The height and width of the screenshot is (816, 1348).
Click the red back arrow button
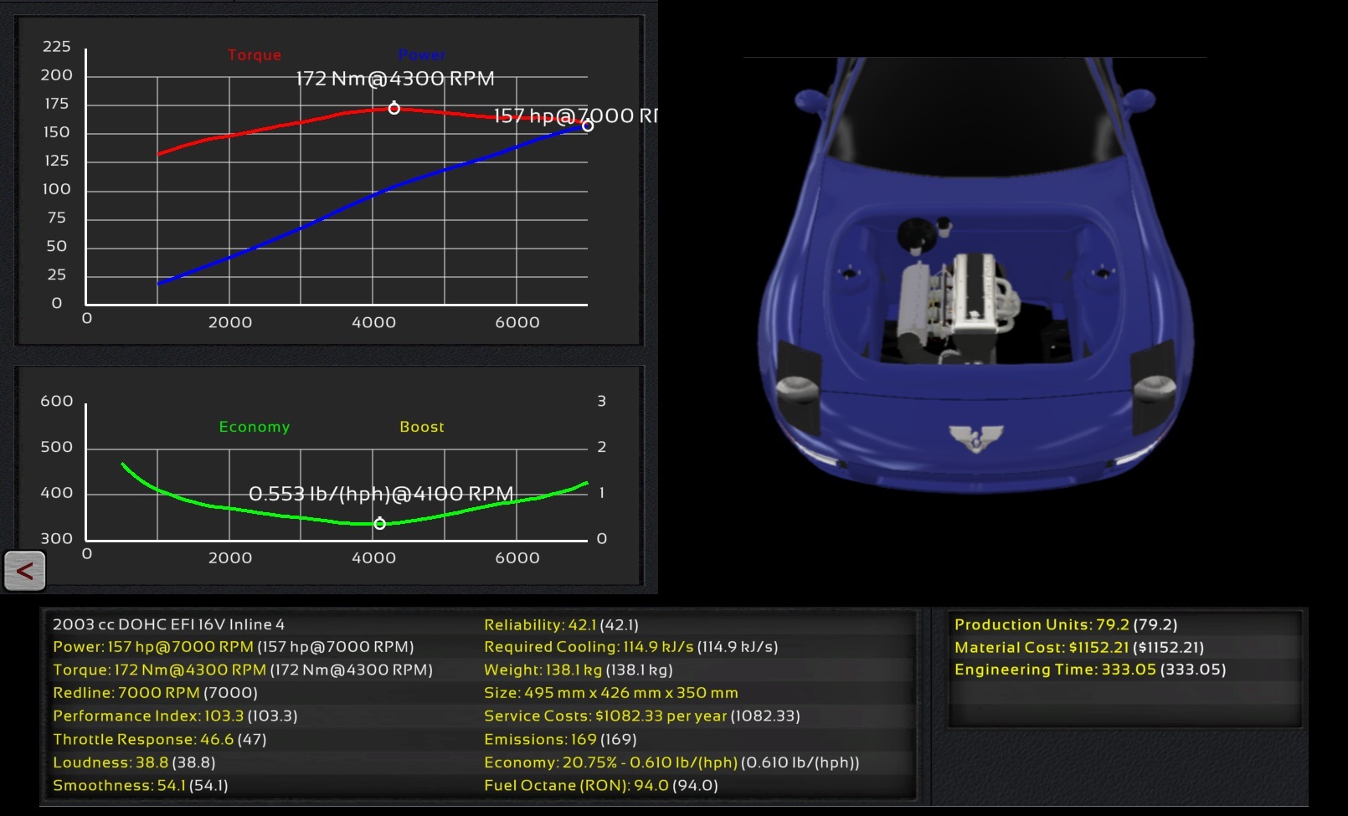point(24,572)
